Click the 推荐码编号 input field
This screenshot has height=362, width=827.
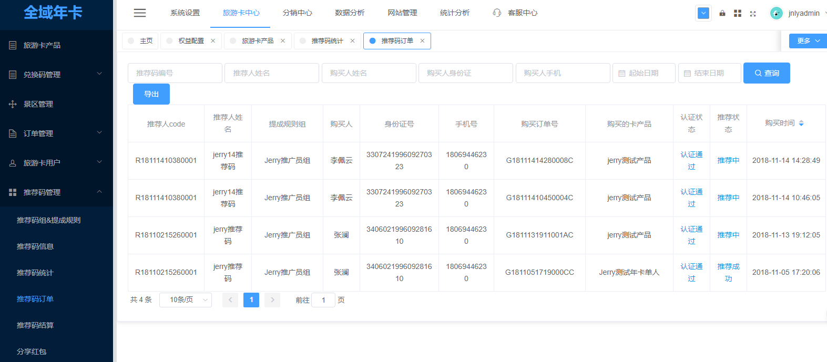[x=175, y=73]
